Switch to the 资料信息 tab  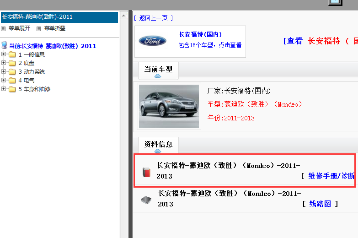click(x=158, y=146)
